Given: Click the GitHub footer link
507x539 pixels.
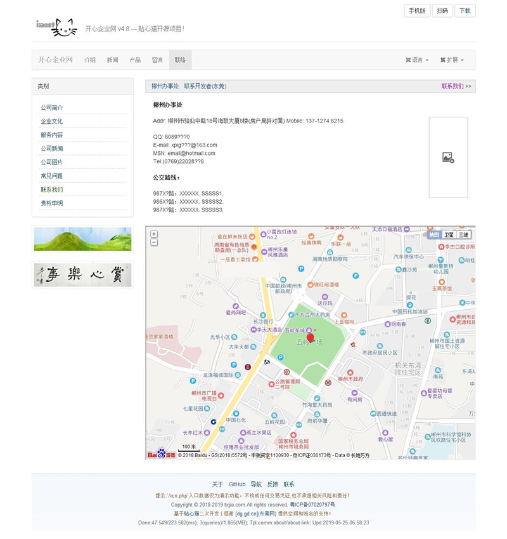Looking at the screenshot, I should [237, 484].
